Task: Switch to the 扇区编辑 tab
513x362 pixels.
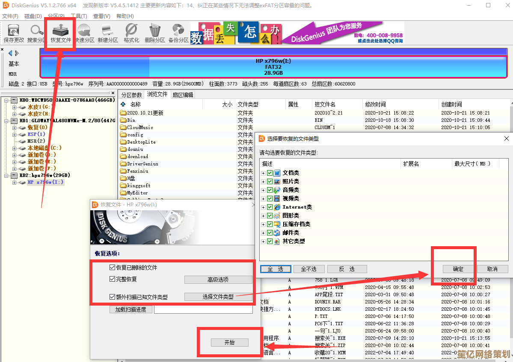Action: (x=183, y=95)
